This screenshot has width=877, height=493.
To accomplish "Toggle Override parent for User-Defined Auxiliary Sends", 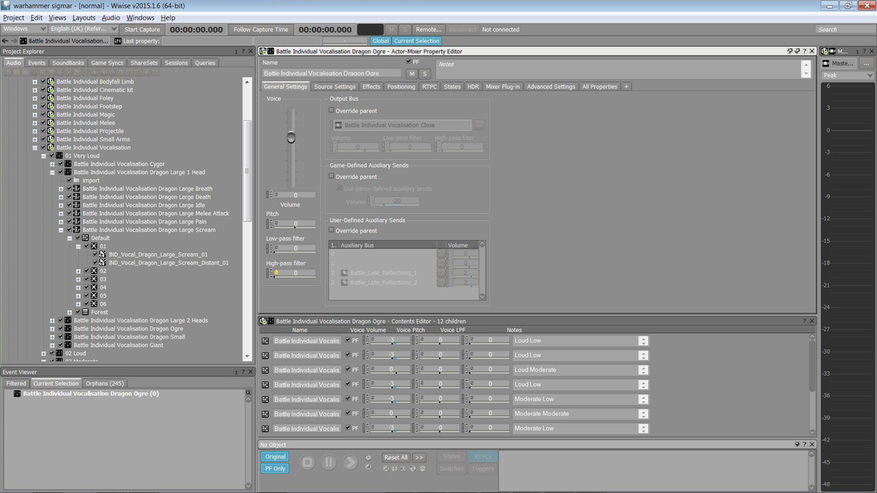I will click(x=332, y=230).
